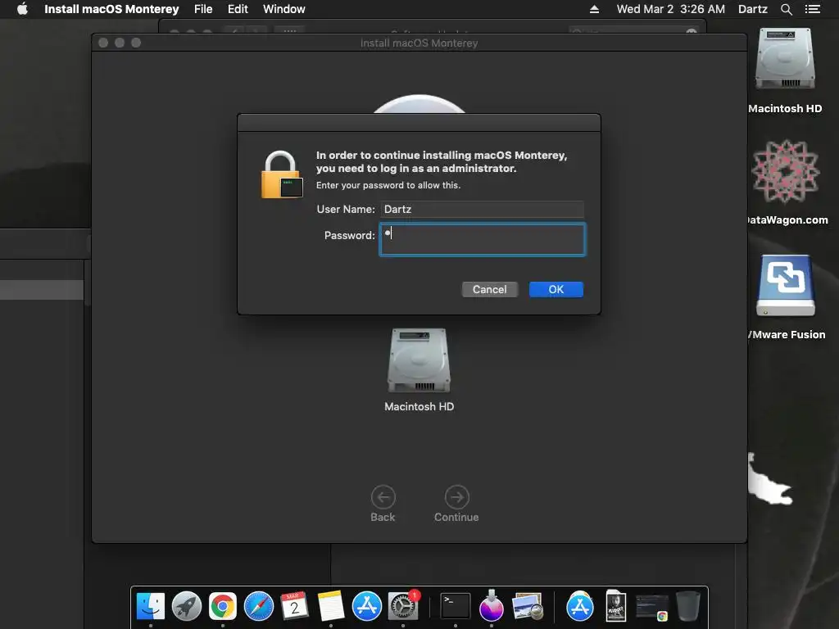
Task: Click the eject icon in menu bar
Action: 594,9
